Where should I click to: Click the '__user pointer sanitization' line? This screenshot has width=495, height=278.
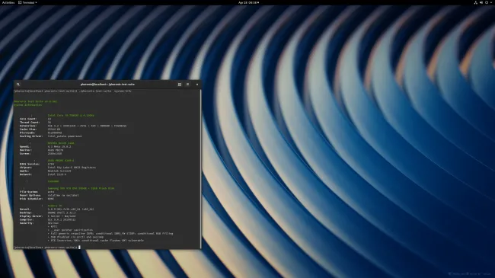70,230
